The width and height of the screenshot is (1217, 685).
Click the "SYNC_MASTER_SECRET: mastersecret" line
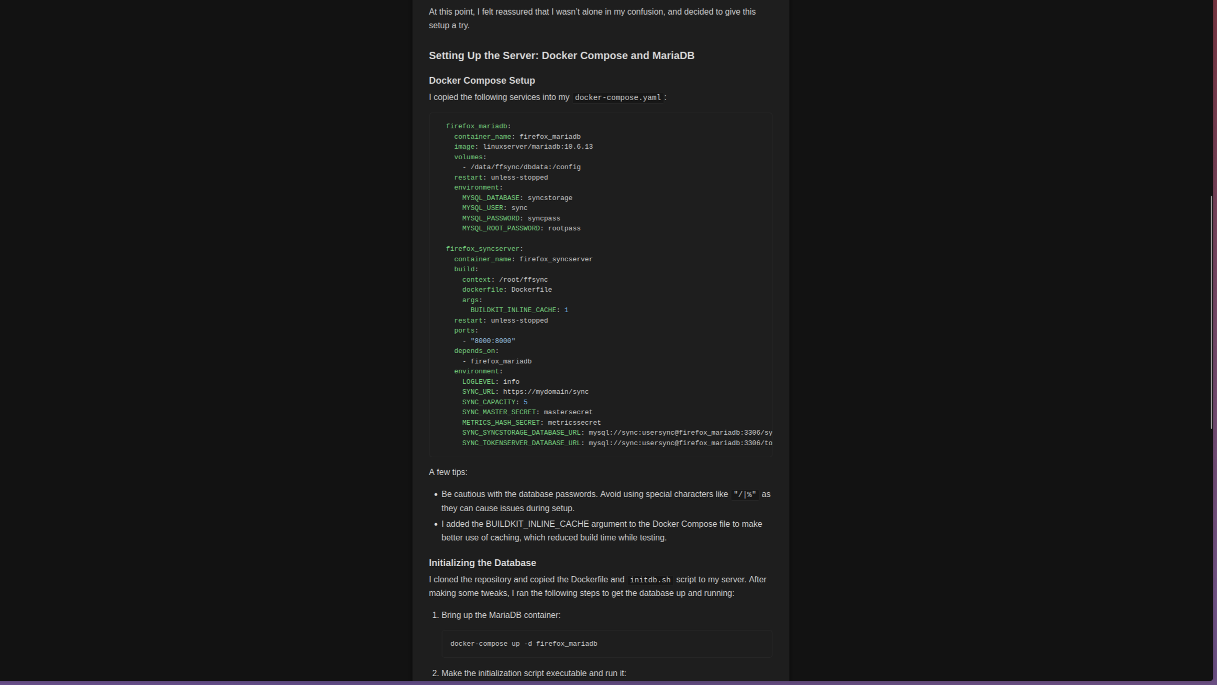[x=527, y=412]
